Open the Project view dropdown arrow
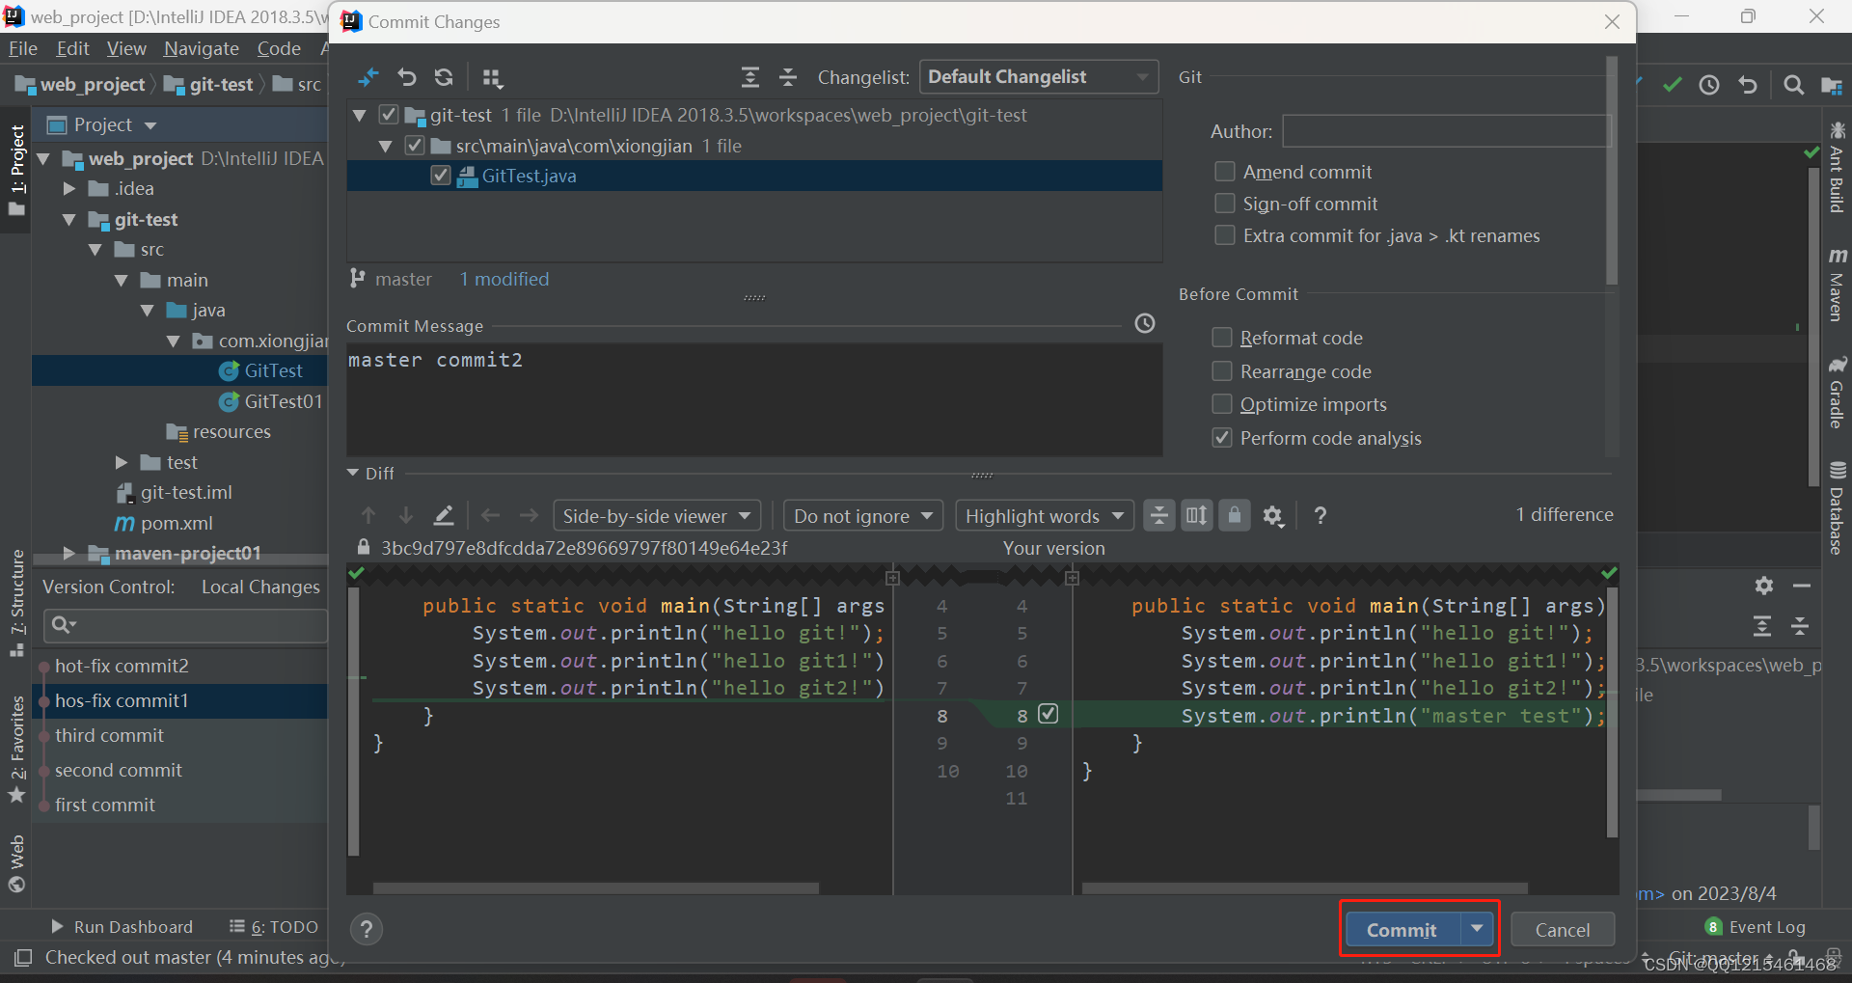1852x983 pixels. click(150, 125)
